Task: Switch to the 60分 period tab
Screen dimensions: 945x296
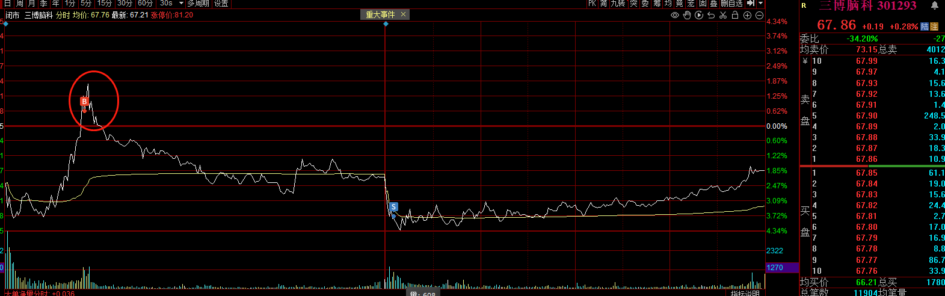Action: tap(145, 4)
